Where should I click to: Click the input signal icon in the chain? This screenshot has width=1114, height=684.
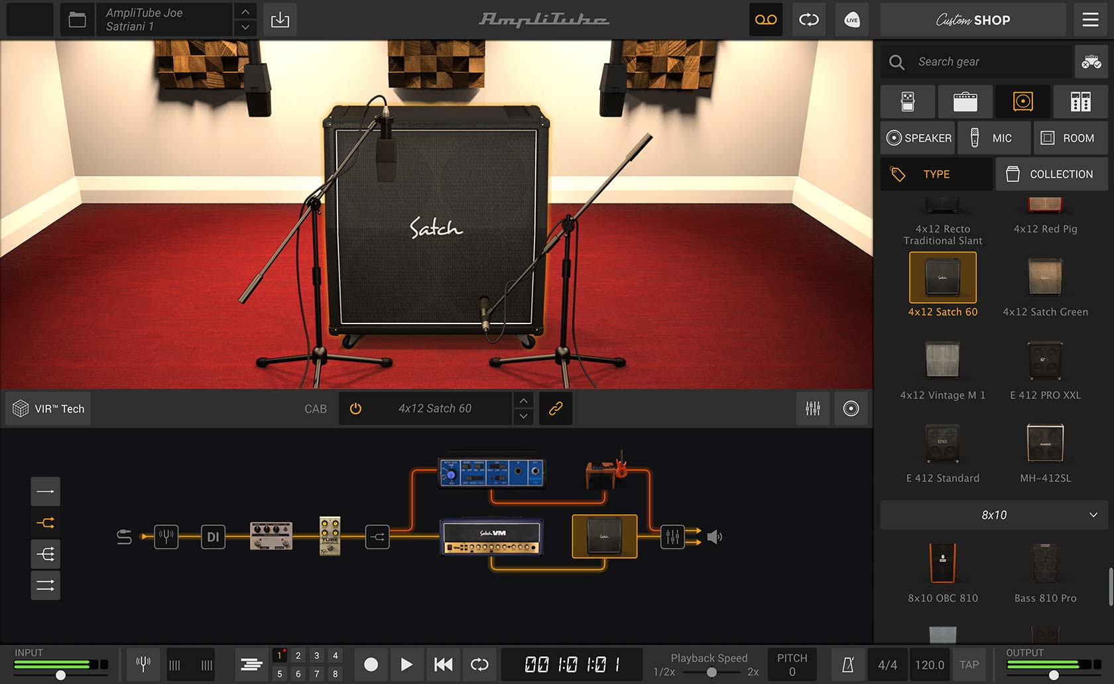click(124, 536)
